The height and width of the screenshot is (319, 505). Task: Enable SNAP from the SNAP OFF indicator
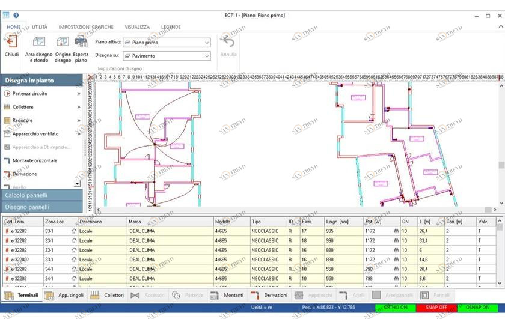click(436, 308)
